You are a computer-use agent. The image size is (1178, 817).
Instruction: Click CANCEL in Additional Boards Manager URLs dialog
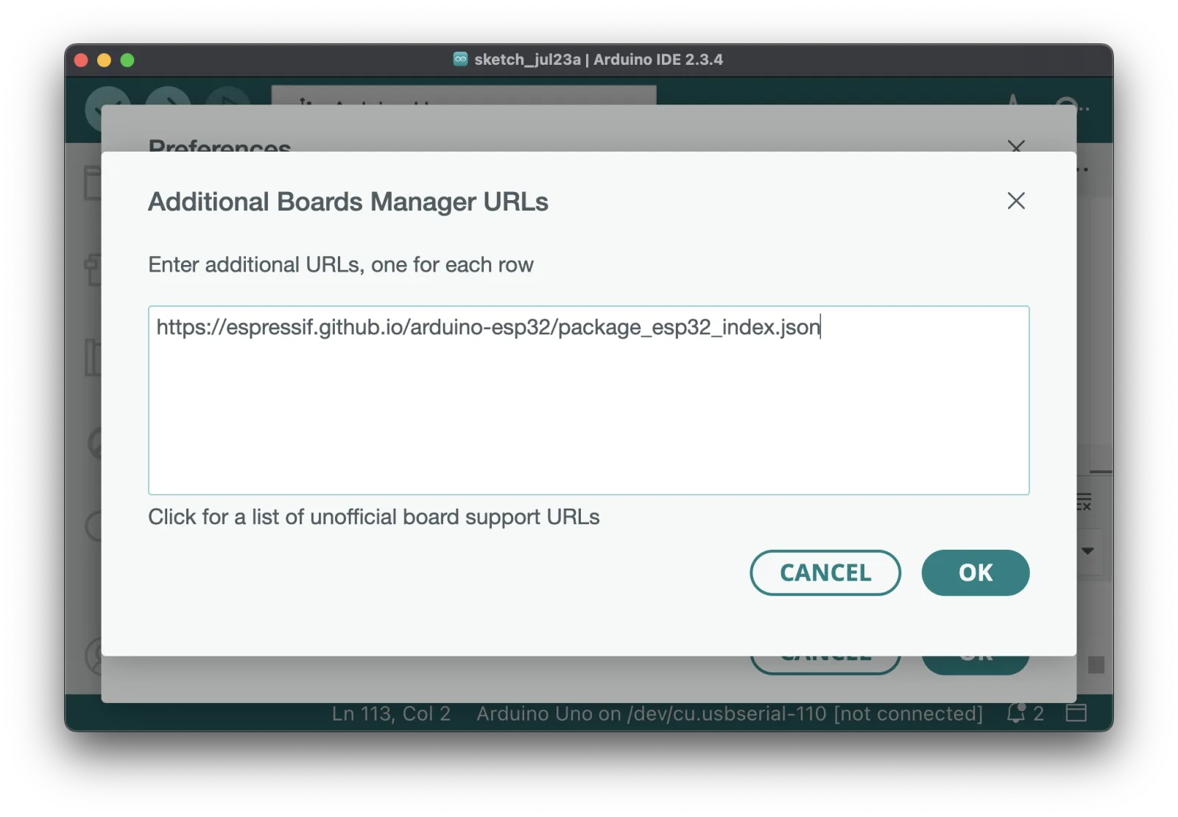coord(825,573)
